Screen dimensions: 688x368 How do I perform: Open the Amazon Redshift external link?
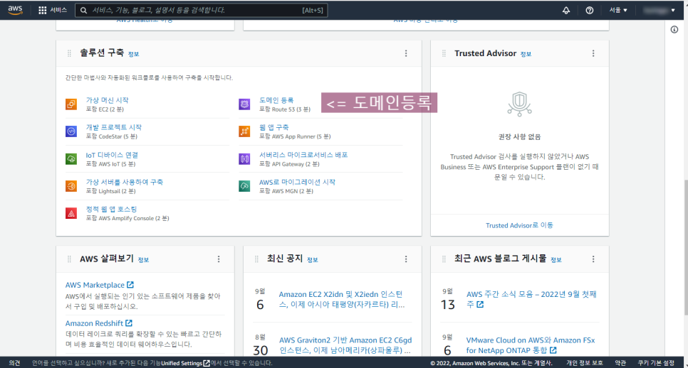[x=99, y=323]
